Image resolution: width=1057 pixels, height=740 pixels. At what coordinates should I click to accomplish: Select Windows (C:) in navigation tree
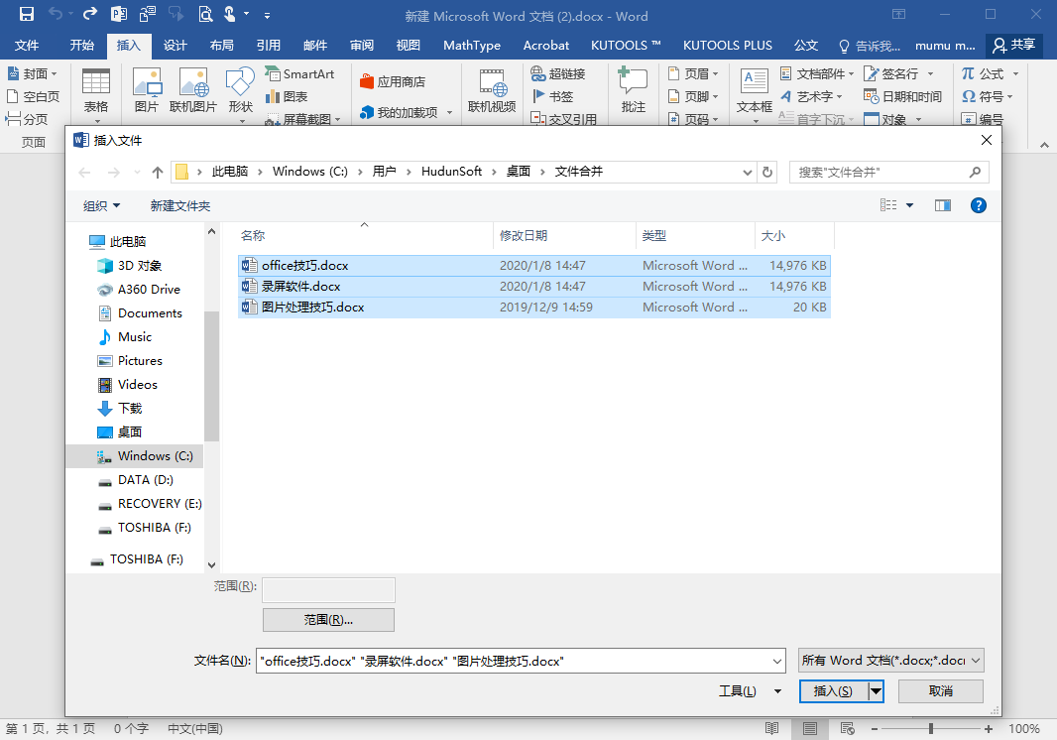(x=135, y=456)
